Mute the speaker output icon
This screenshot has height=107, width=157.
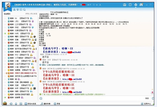11,104
